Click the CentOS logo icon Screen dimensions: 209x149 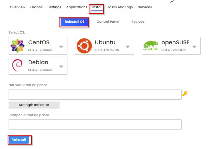[x=17, y=46]
